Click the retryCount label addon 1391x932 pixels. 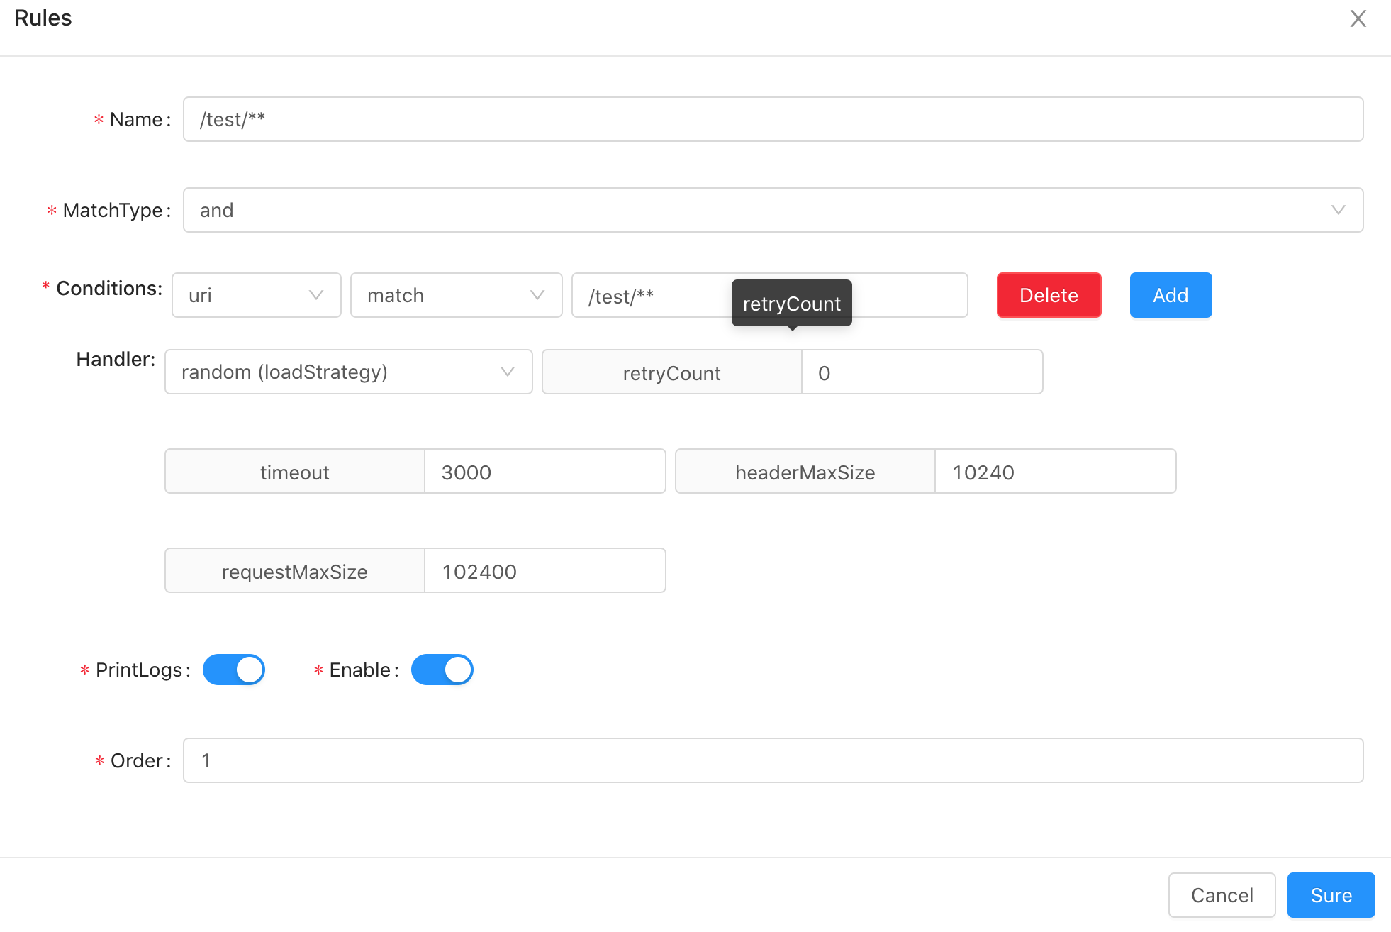[671, 373]
